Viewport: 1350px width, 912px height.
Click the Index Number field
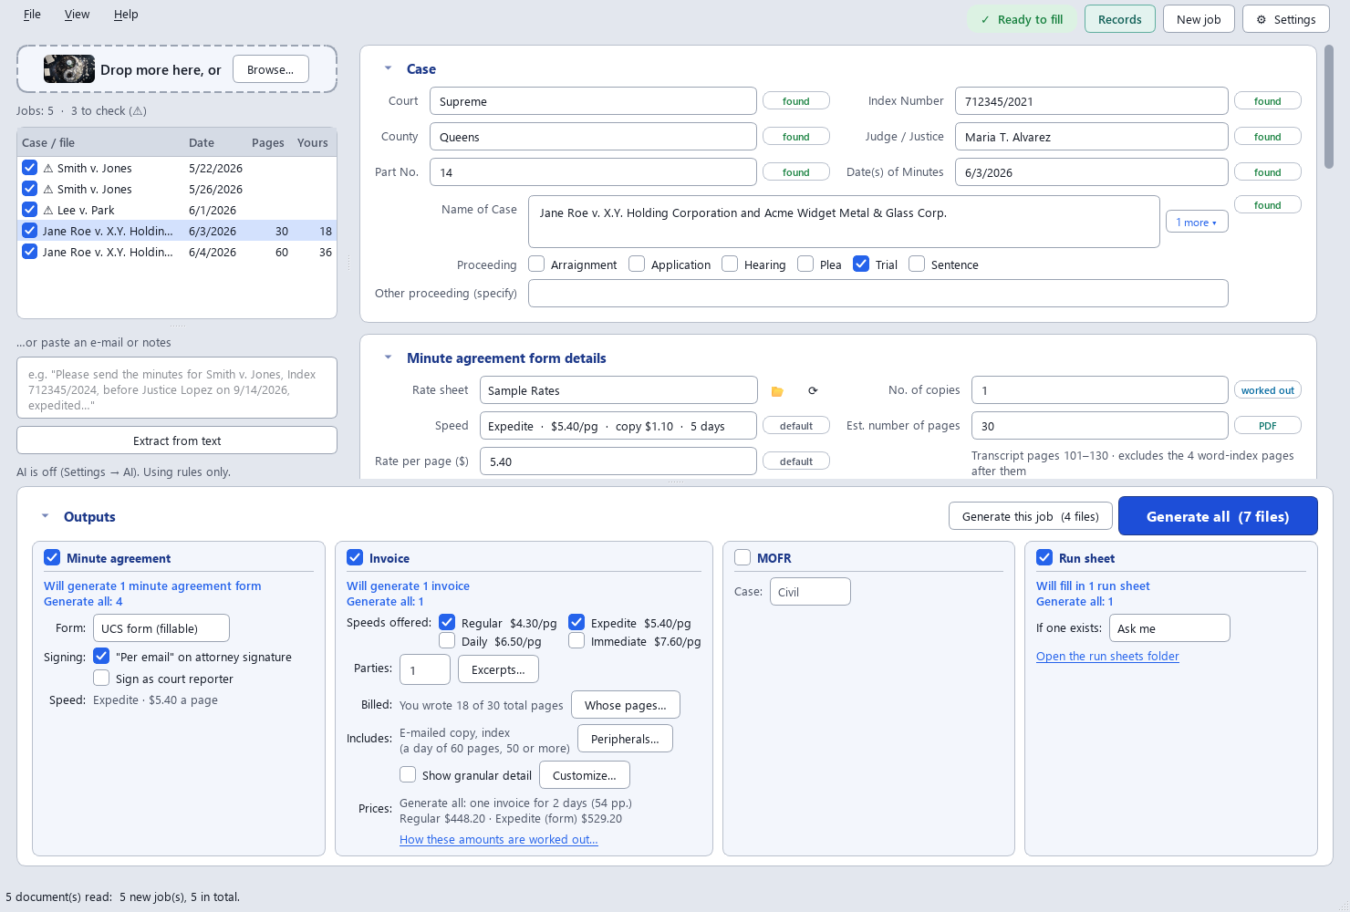point(1091,101)
